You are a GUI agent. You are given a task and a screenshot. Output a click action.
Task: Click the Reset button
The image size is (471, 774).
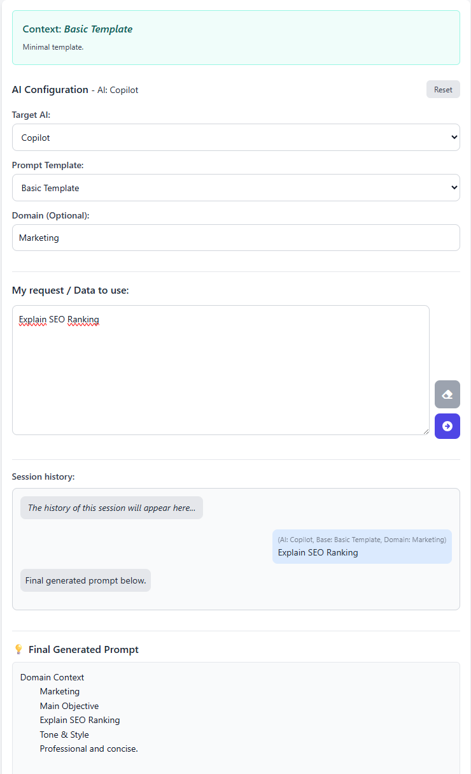pos(443,89)
